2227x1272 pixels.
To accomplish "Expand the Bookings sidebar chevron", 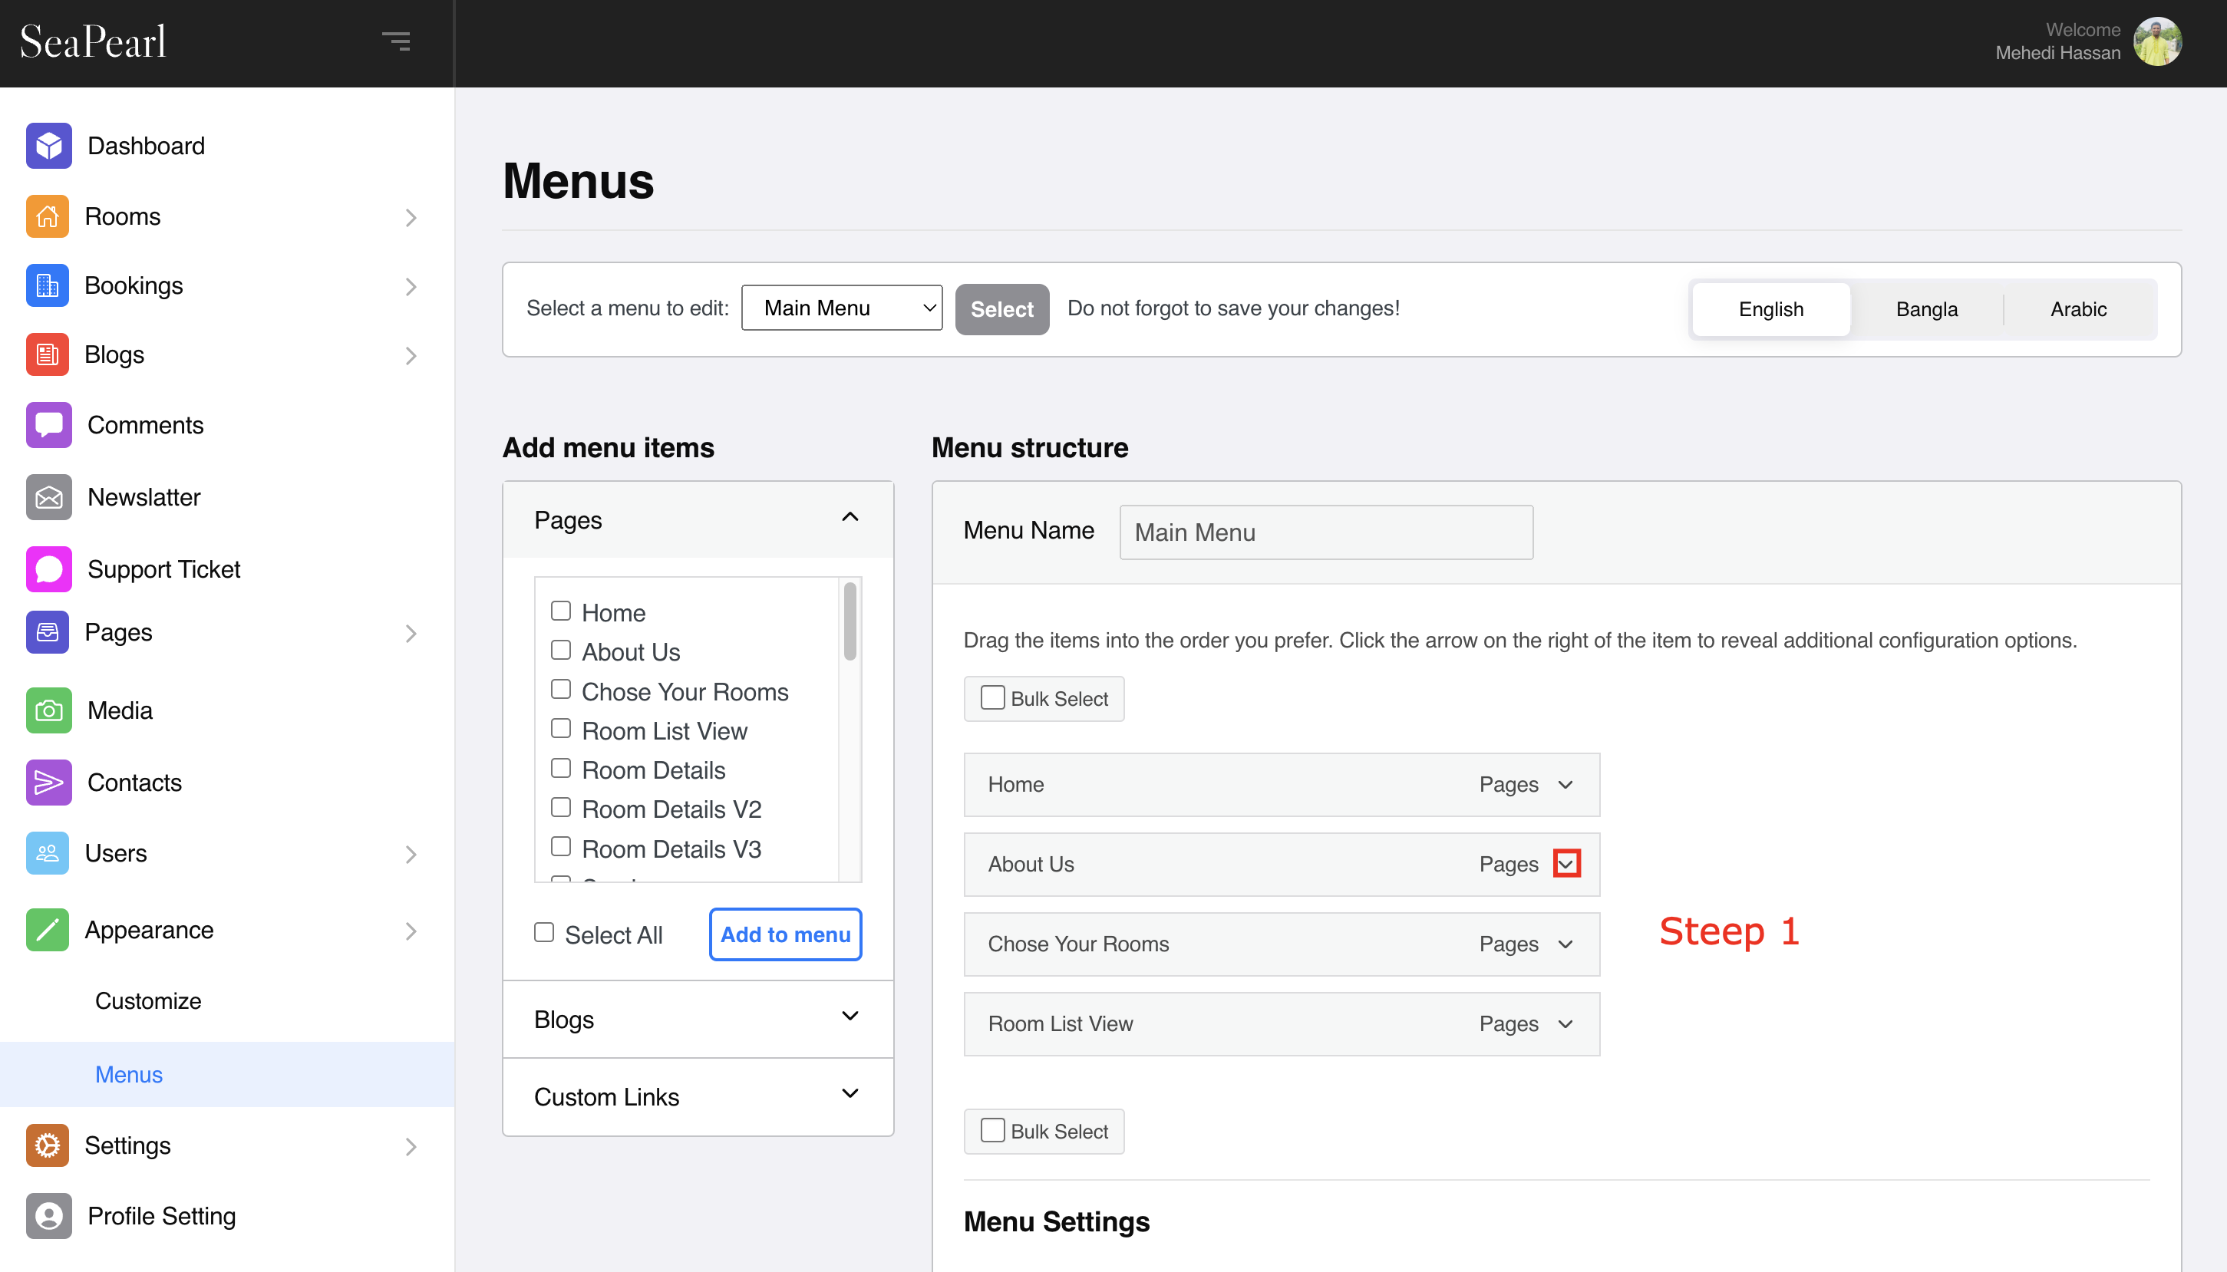I will coord(411,287).
